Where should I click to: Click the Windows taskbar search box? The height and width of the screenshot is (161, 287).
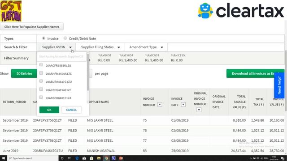[33, 158]
